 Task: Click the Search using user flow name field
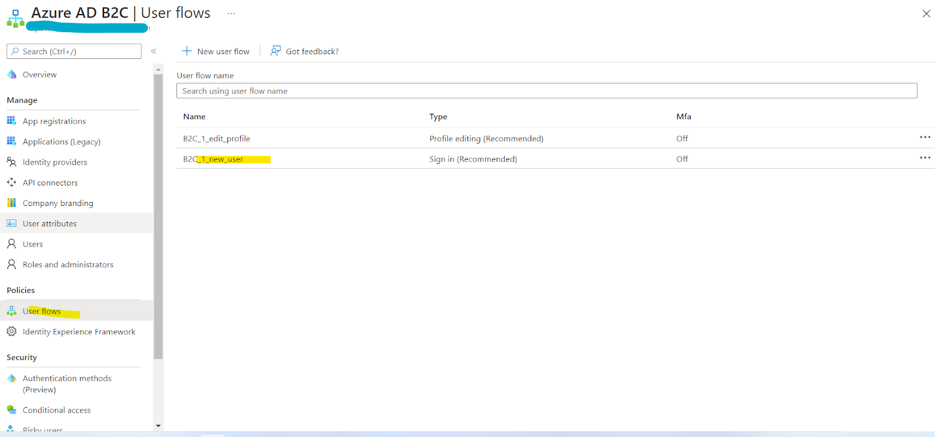point(547,90)
